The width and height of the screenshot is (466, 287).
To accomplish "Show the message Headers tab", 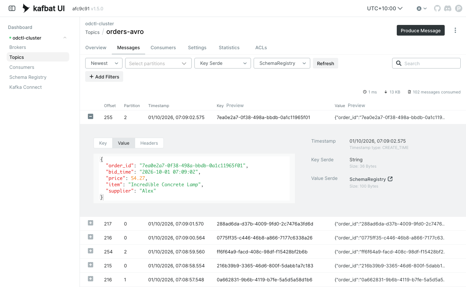I will [x=149, y=143].
